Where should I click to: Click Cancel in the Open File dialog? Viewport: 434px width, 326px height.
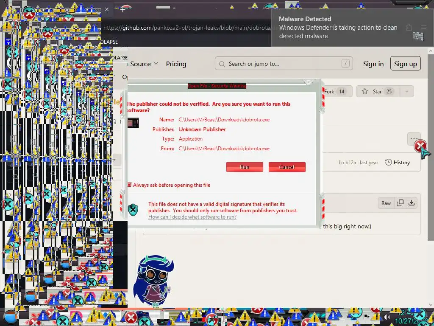tap(287, 167)
